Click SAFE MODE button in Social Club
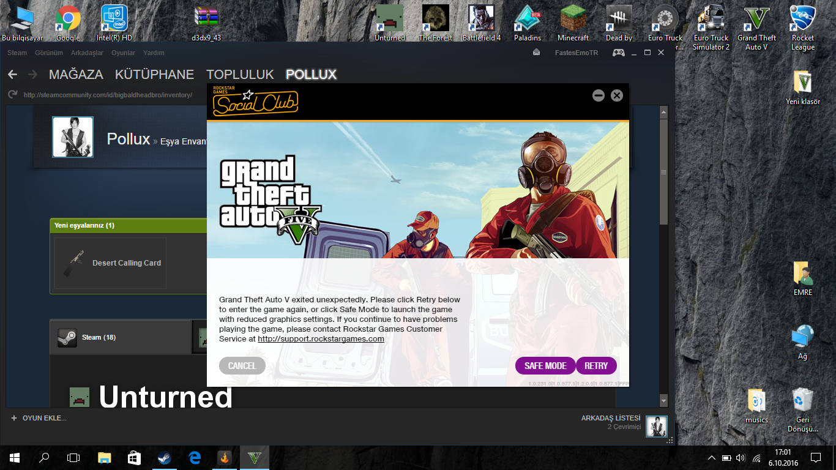 (x=545, y=366)
